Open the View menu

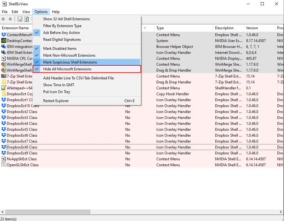pos(26,12)
